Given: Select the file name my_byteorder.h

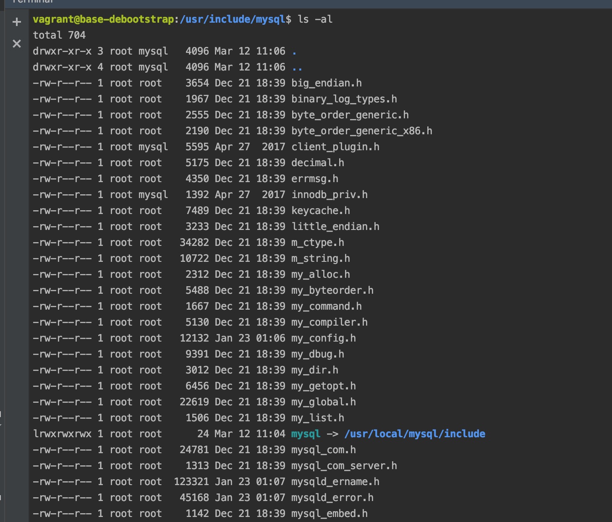Looking at the screenshot, I should click(x=332, y=290).
